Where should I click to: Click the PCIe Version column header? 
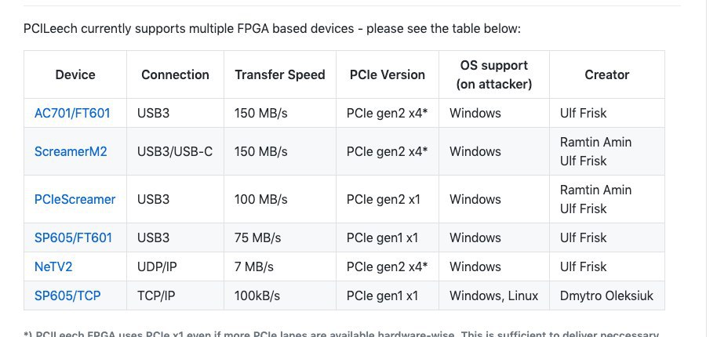tap(388, 74)
